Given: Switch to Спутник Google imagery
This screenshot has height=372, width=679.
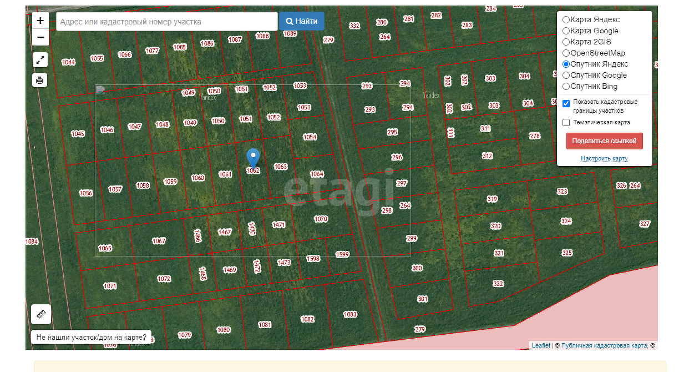Looking at the screenshot, I should tap(566, 75).
